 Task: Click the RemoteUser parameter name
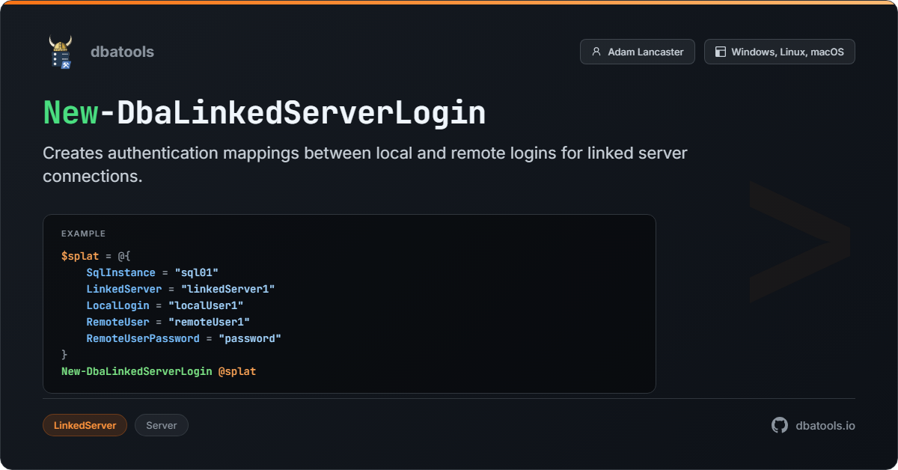tap(117, 322)
